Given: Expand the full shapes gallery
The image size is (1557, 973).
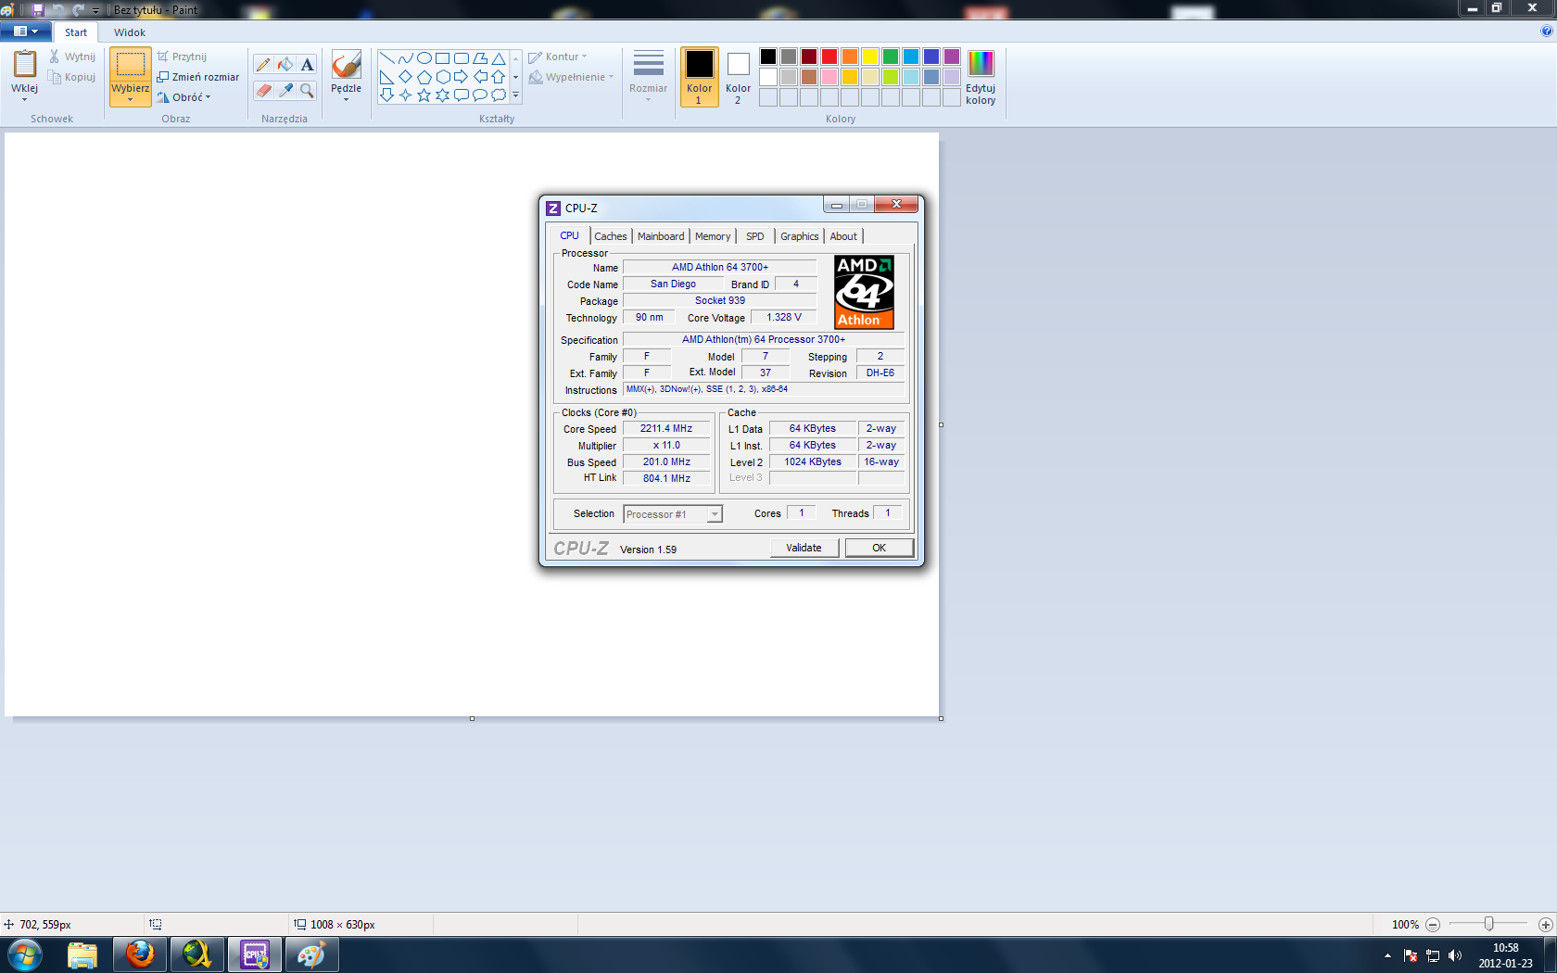Looking at the screenshot, I should coord(516,95).
